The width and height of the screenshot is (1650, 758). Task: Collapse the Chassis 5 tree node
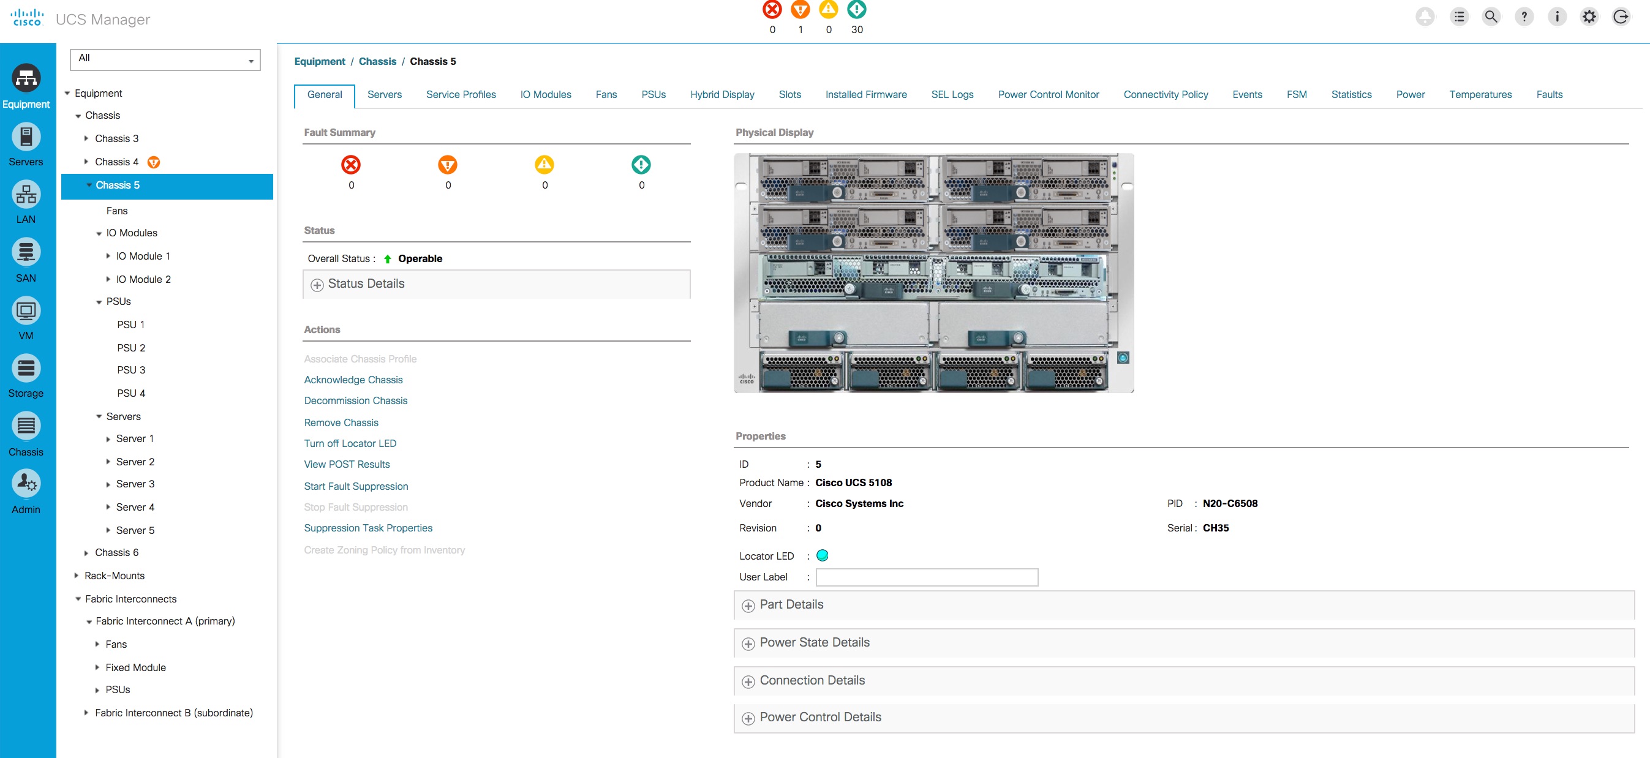tap(88, 185)
